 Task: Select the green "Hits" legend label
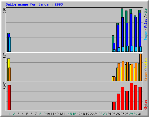146,12
